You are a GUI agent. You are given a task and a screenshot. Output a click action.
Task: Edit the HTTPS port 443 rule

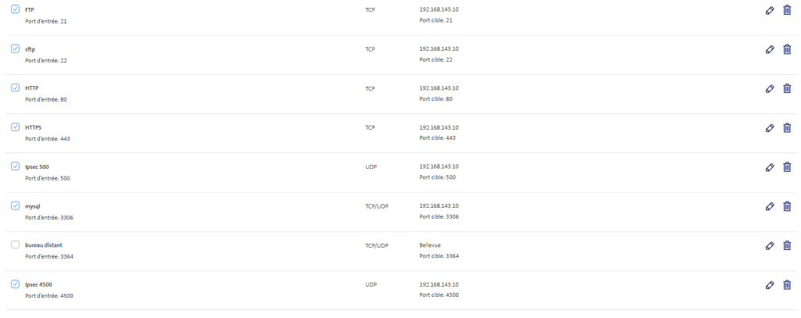(x=770, y=128)
